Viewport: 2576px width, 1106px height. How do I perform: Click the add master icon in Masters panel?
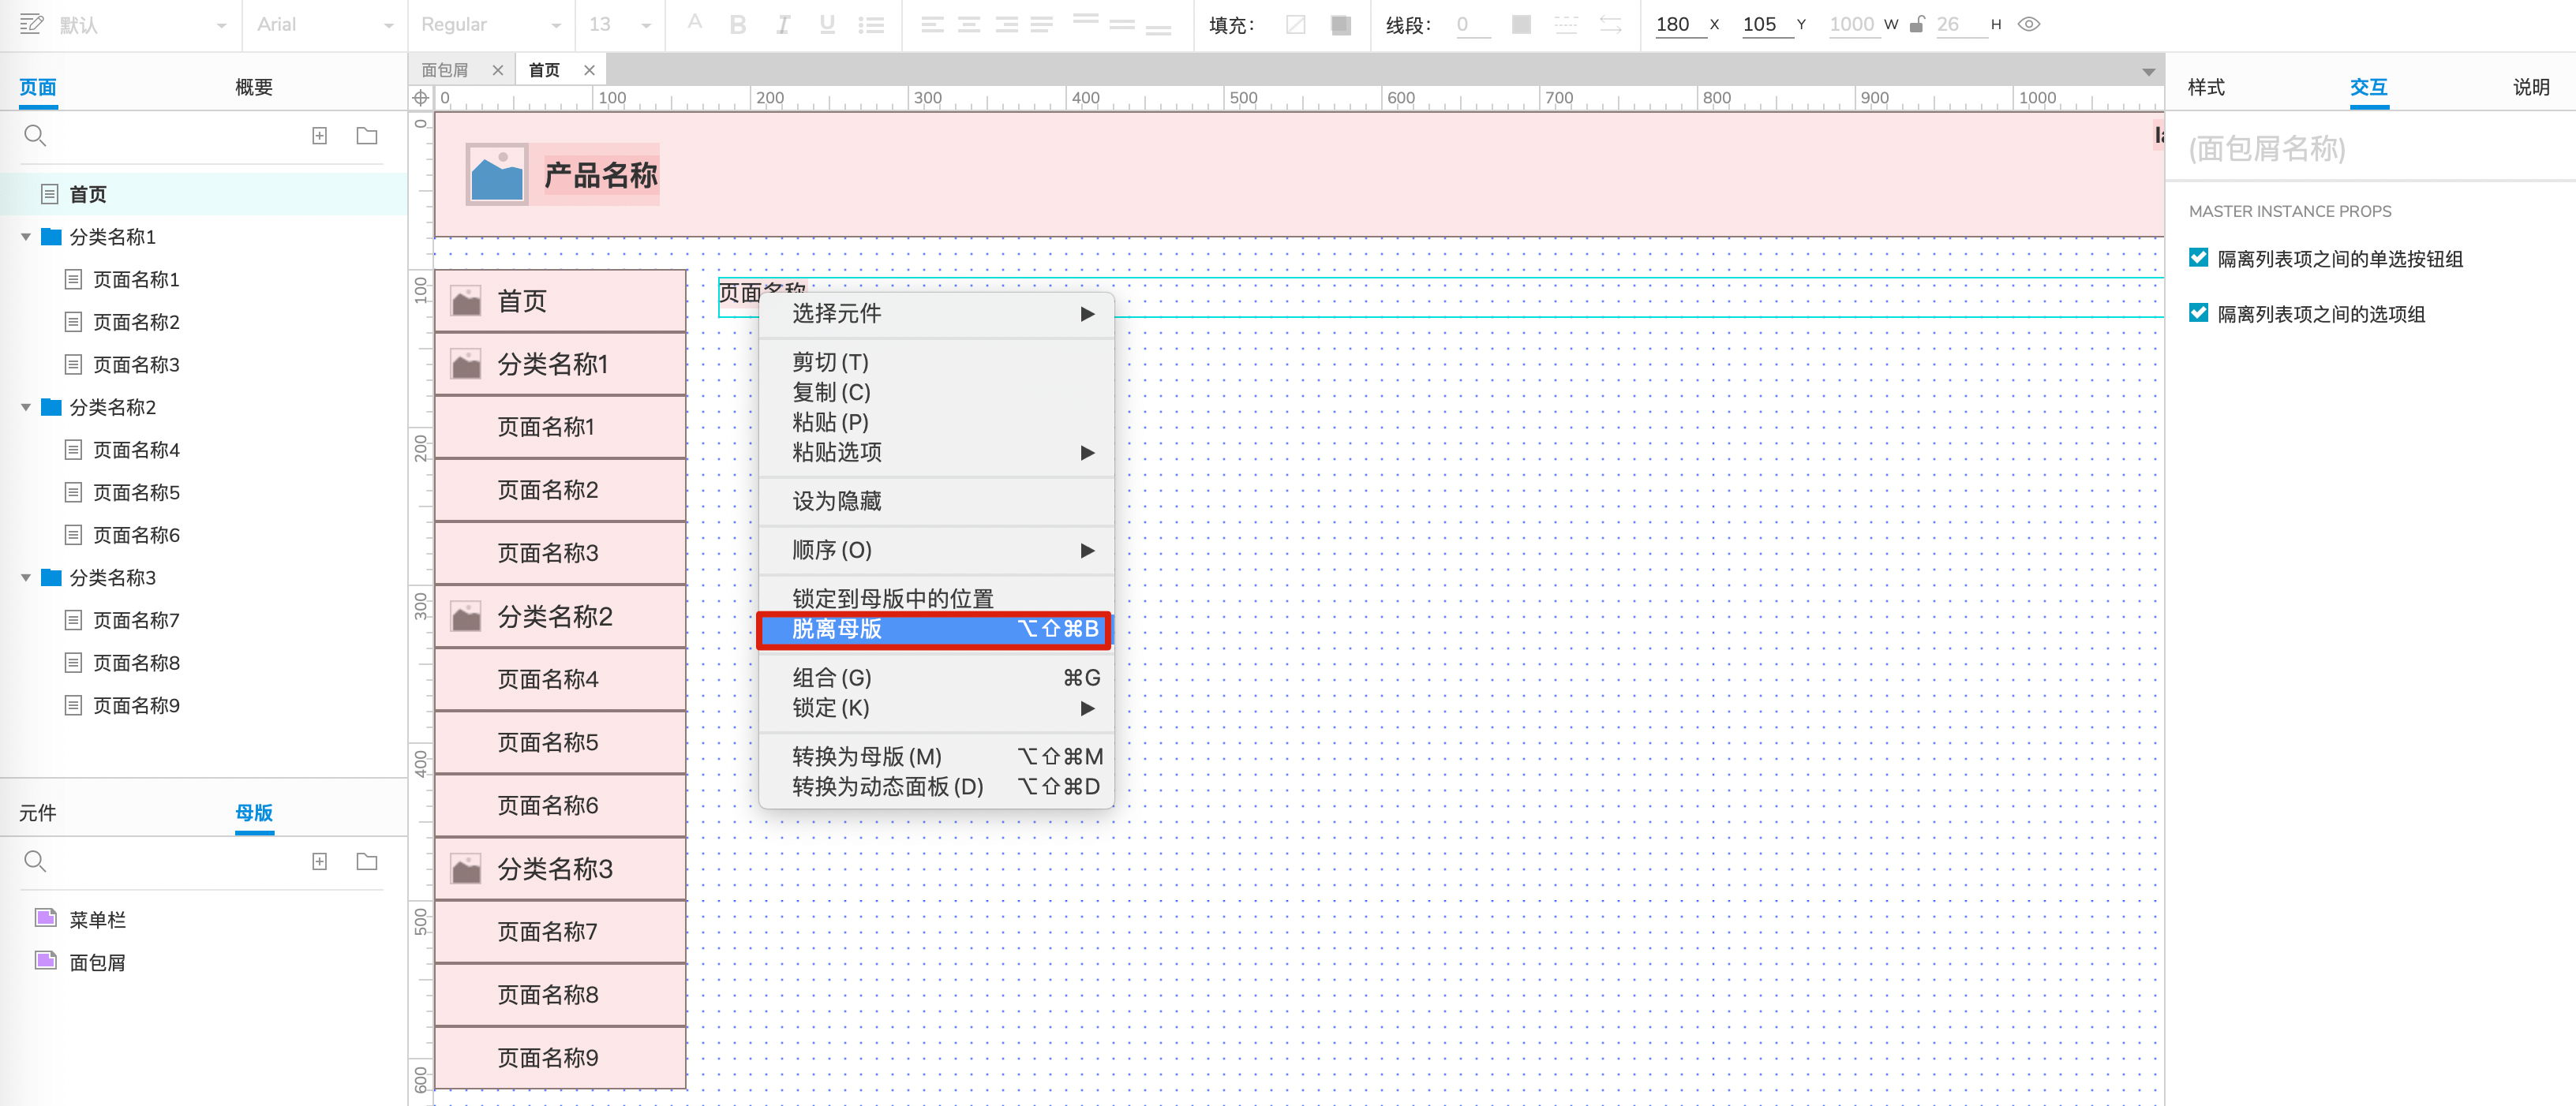coord(319,861)
